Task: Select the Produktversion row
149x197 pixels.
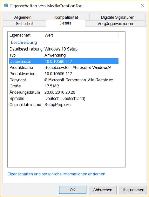Action: 64,74
